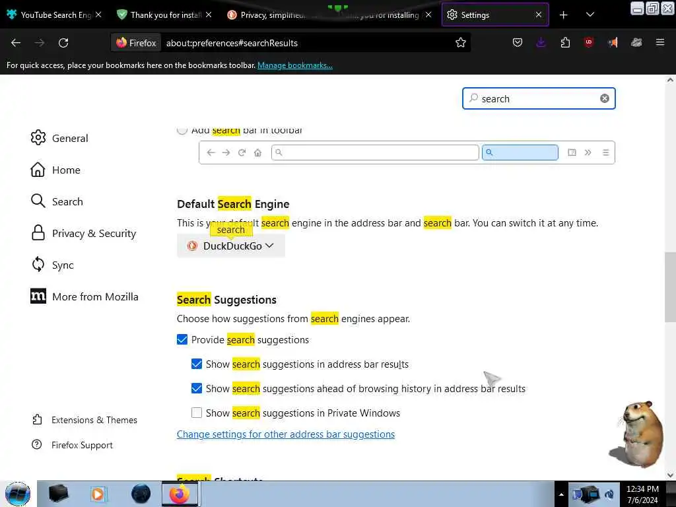This screenshot has height=507, width=676.
Task: Open the media player taskbar icon
Action: 98,494
